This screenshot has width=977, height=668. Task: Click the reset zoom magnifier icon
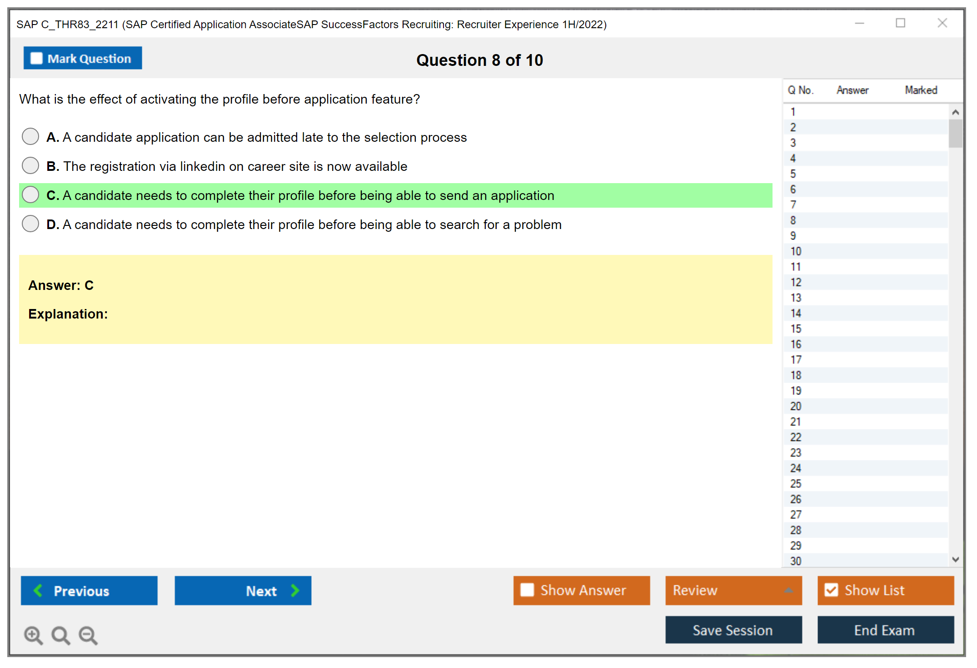tap(60, 635)
